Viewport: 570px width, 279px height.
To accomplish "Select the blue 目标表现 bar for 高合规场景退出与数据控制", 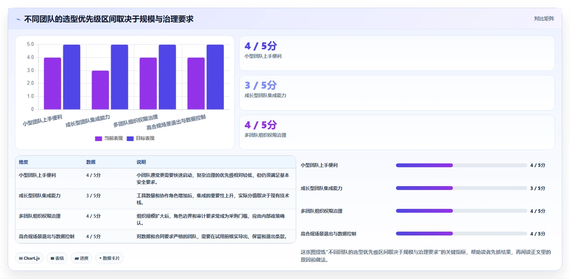I will [215, 77].
